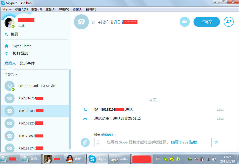Image resolution: width=239 pixels, height=164 pixels.
Task: Open the 通話(A) menu
Action: click(x=50, y=9)
